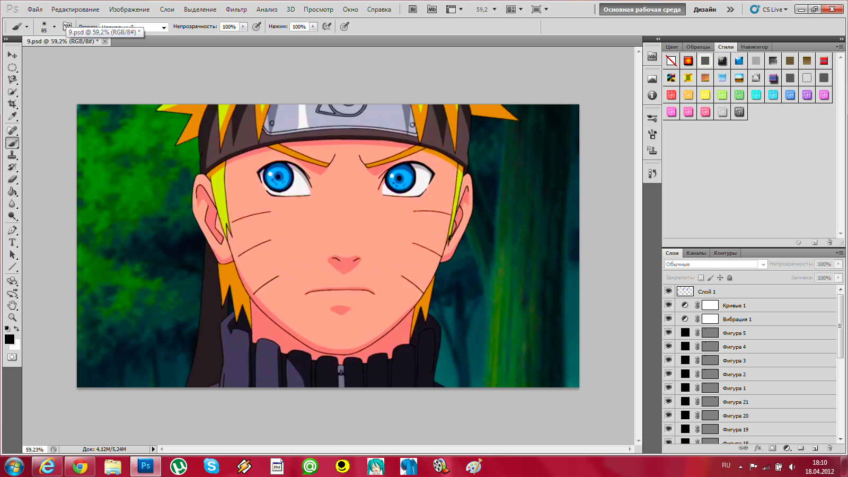Select the Eyedropper tool

tap(12, 116)
